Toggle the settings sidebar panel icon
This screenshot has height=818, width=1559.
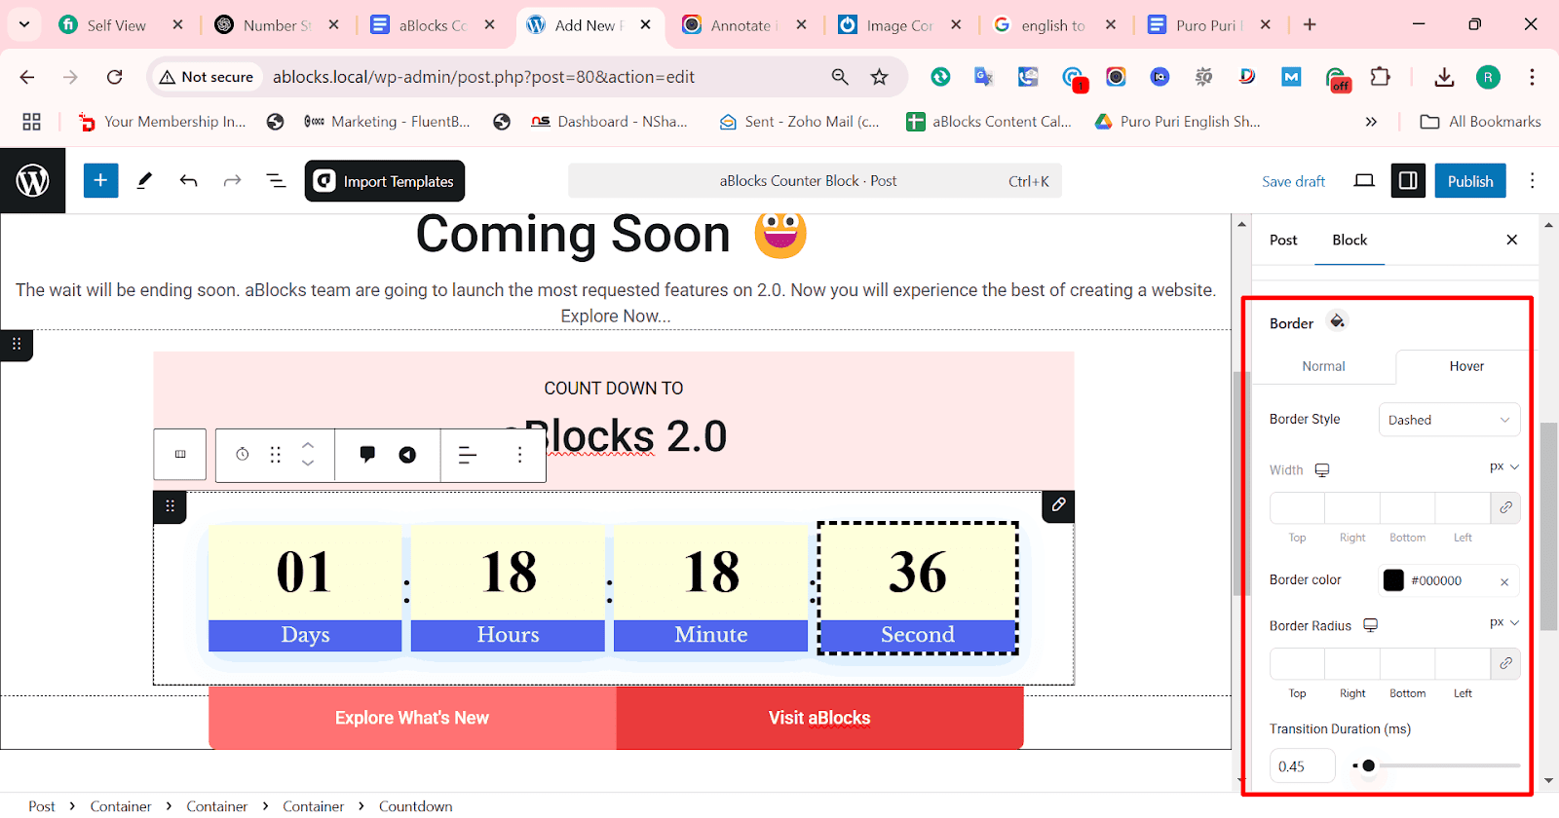(x=1408, y=180)
